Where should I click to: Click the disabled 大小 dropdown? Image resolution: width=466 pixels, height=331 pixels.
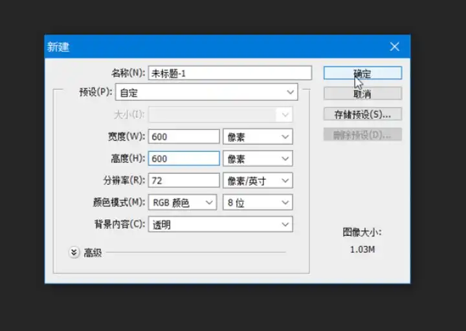point(220,114)
